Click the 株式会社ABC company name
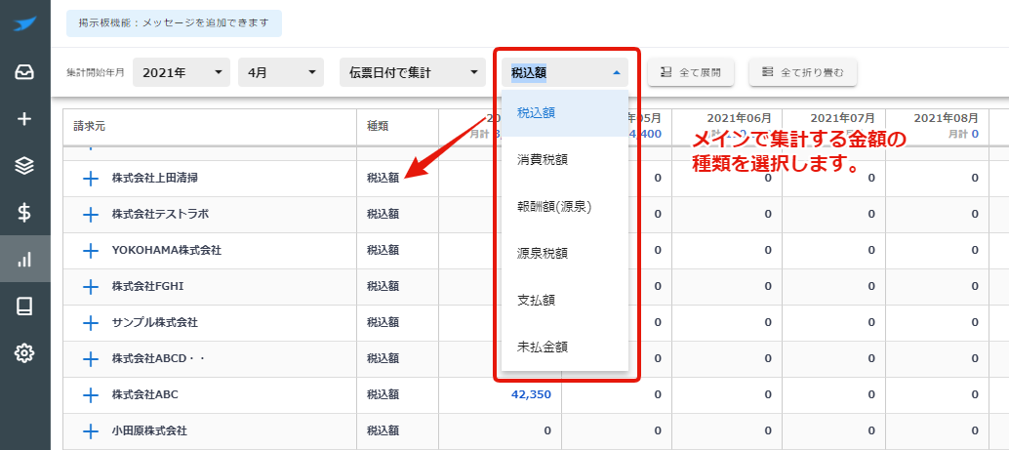This screenshot has height=450, width=1009. pos(144,394)
